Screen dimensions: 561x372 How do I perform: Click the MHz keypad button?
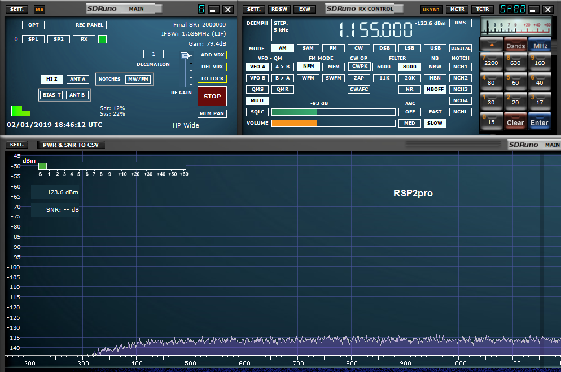(x=540, y=45)
